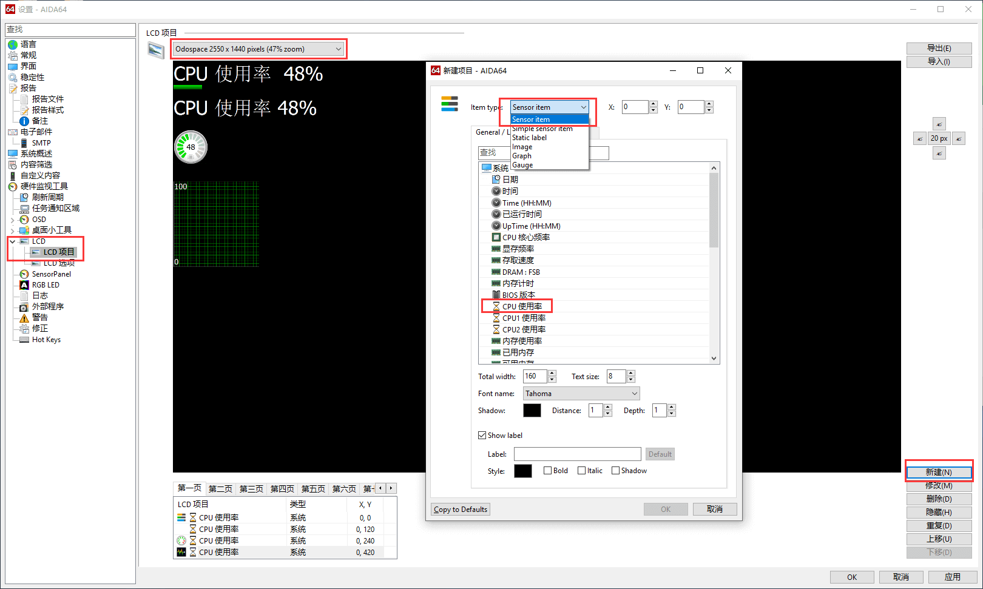This screenshot has width=983, height=589.
Task: Select 时间 sensor in the list
Action: pos(510,191)
